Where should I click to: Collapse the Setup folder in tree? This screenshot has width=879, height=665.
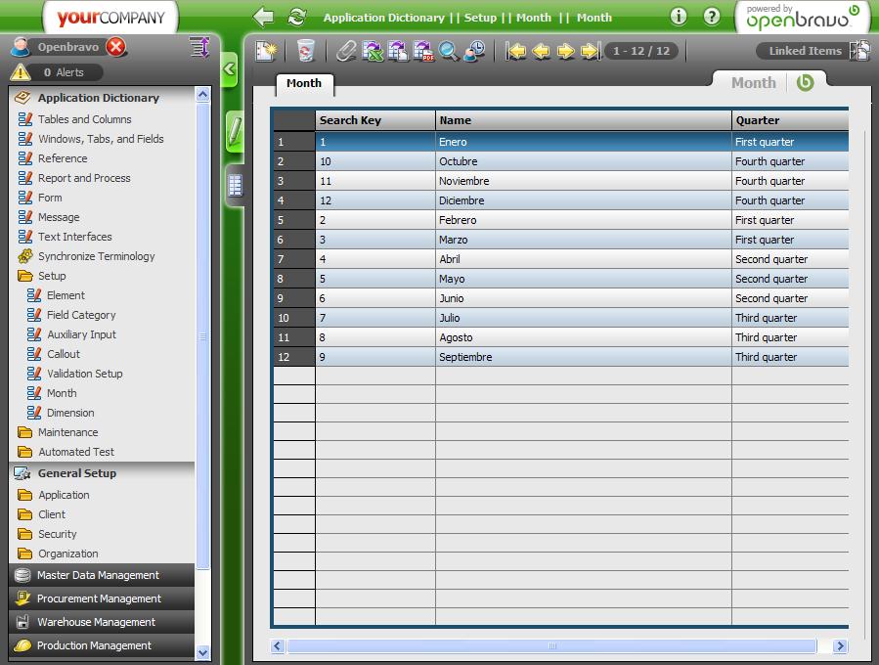tap(51, 276)
